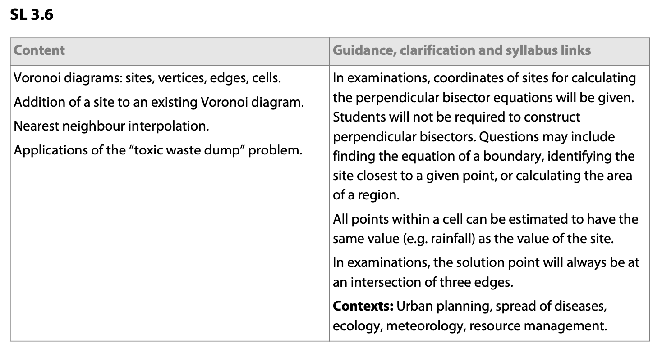
Task: Click the Guidance, clarification and syllabus links header
Action: [462, 50]
